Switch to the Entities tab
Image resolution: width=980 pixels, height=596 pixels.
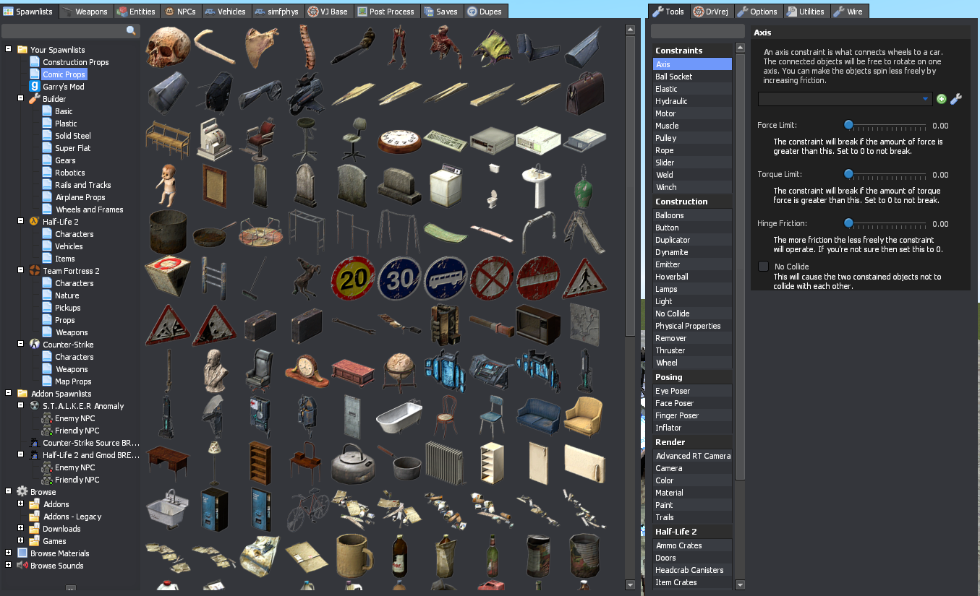pos(137,11)
